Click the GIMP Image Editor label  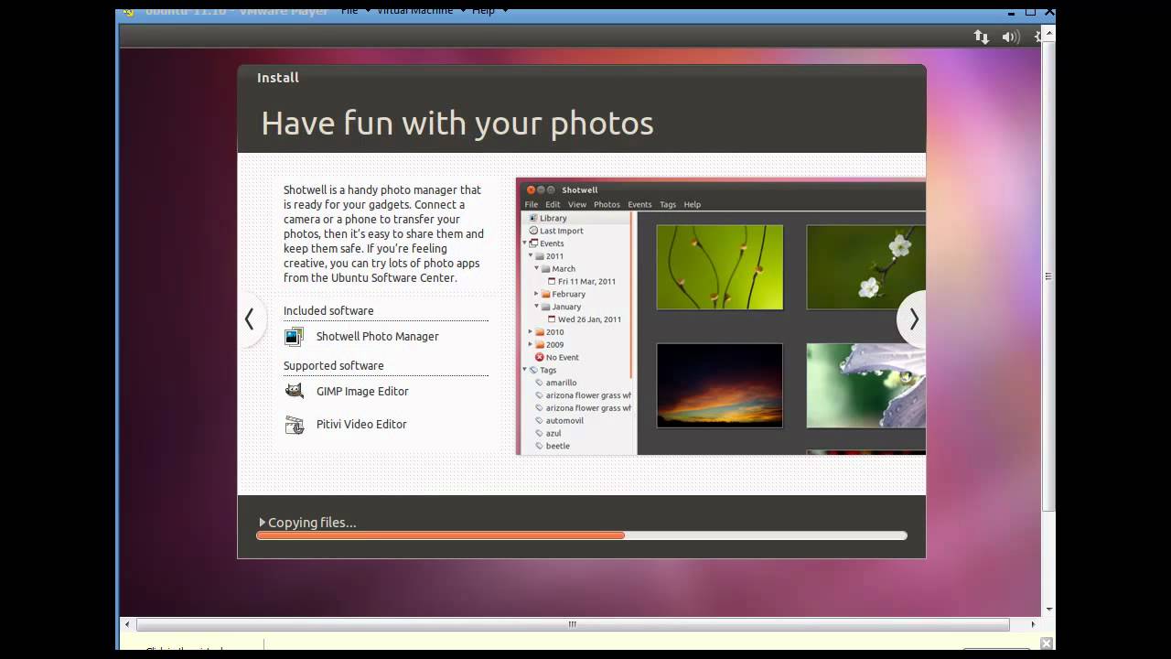(x=362, y=392)
